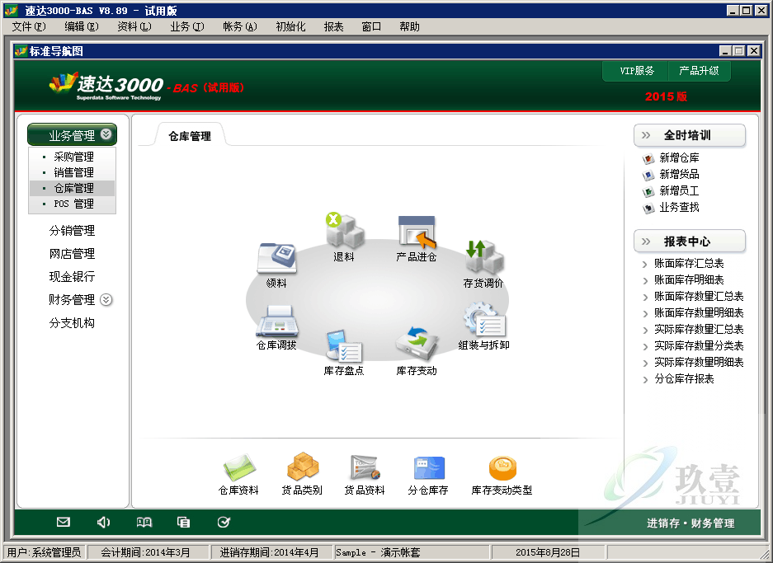773x563 pixels.
Task: Click the 速达3000 logo in header
Action: tap(106, 86)
